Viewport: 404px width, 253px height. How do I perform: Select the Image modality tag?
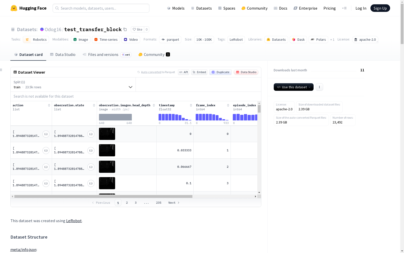[x=81, y=39]
